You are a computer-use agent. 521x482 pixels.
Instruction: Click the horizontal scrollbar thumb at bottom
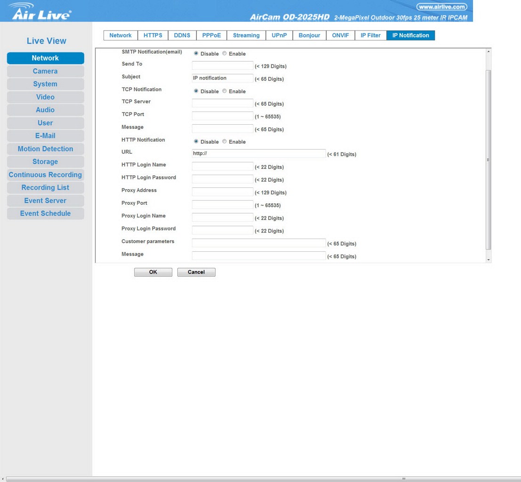point(264,479)
